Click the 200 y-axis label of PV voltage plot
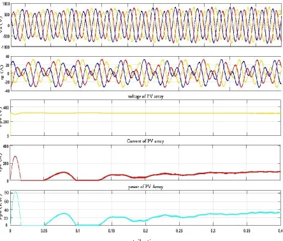The image size is (283, 241). (6, 122)
